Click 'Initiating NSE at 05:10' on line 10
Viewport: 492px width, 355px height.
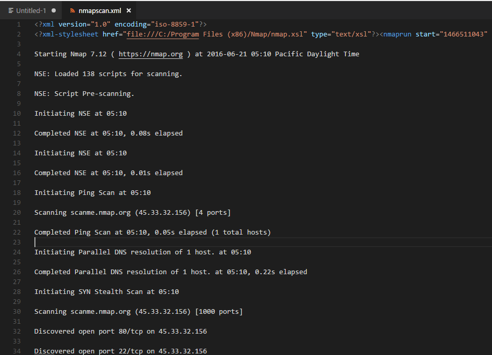[x=81, y=113]
